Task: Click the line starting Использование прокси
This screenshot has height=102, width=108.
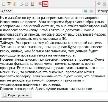Action: pyautogui.click(x=52, y=22)
